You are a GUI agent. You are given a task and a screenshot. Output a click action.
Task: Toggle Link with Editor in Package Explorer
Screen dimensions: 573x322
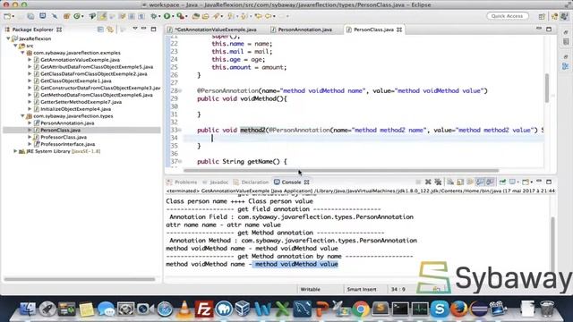(x=110, y=30)
